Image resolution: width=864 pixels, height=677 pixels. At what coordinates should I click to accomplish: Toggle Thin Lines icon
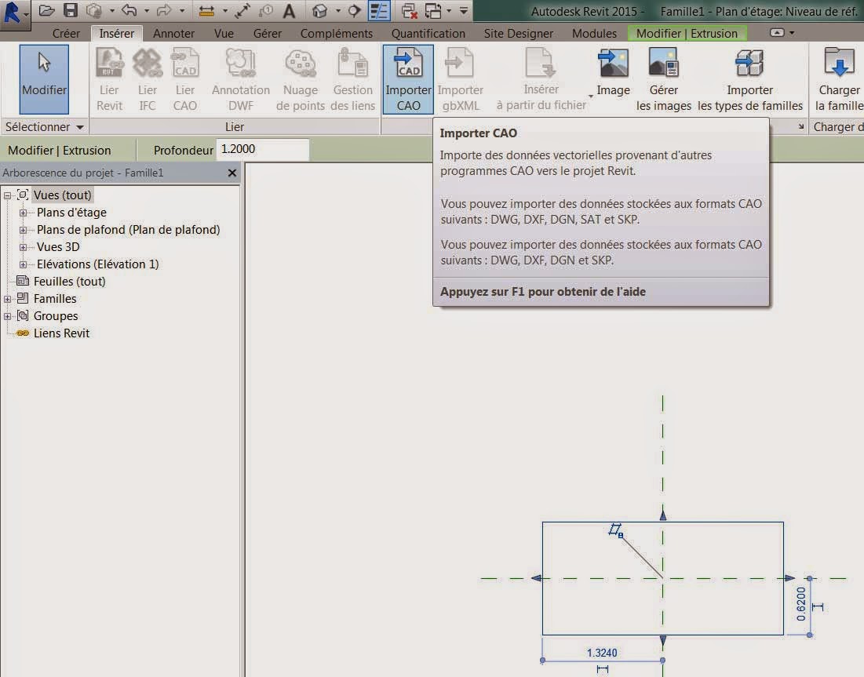(379, 10)
